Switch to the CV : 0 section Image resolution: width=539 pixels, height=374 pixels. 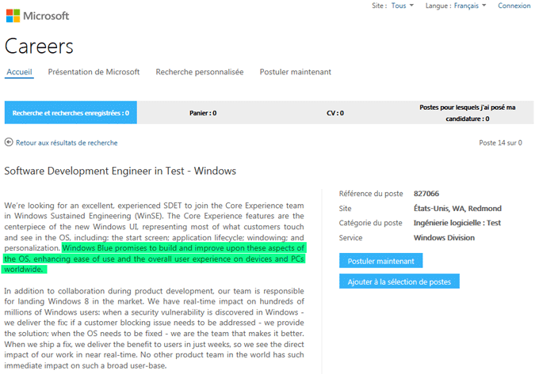coord(335,113)
